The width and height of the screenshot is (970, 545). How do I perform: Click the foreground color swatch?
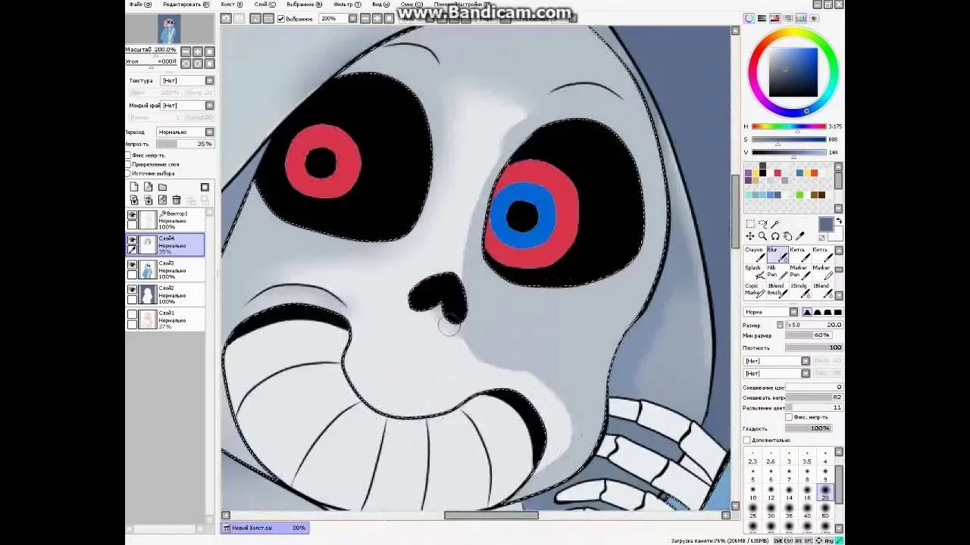coord(825,225)
